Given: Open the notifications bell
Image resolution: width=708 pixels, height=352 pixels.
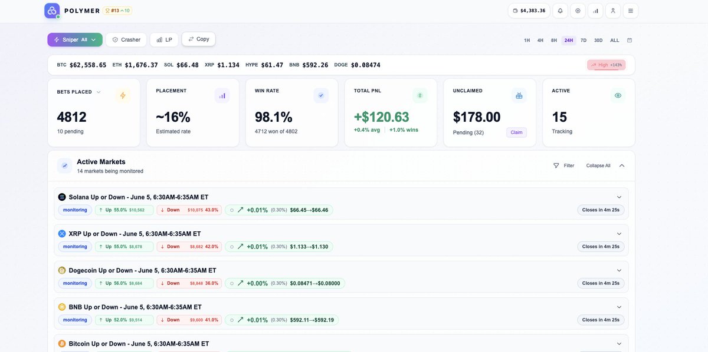Looking at the screenshot, I should click(x=560, y=11).
